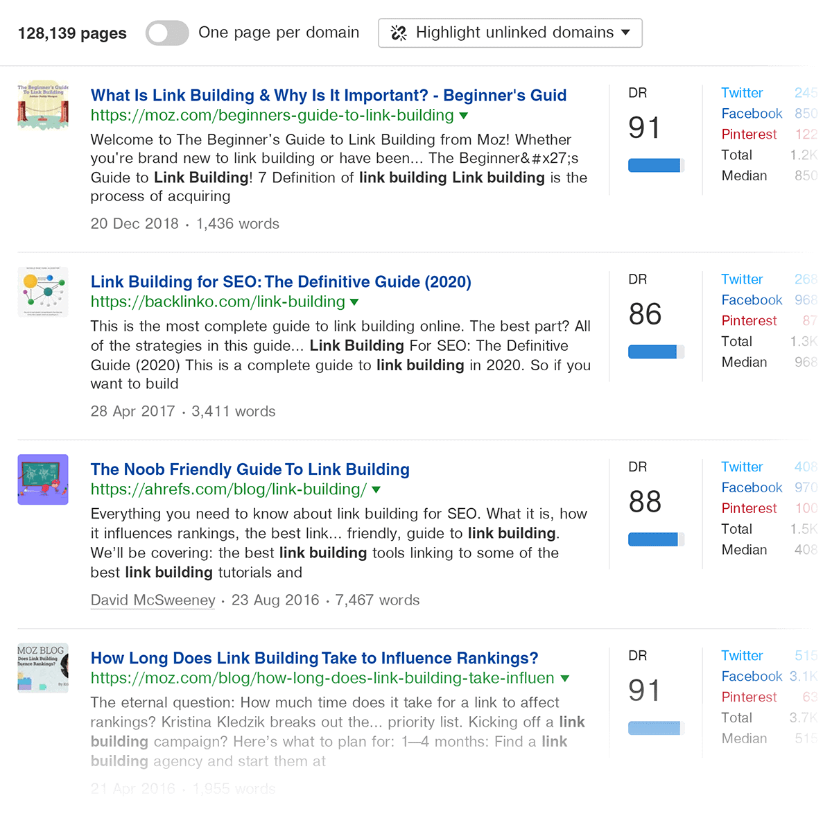832x816 pixels.
Task: Click '7,467 words' text
Action: pyautogui.click(x=378, y=600)
